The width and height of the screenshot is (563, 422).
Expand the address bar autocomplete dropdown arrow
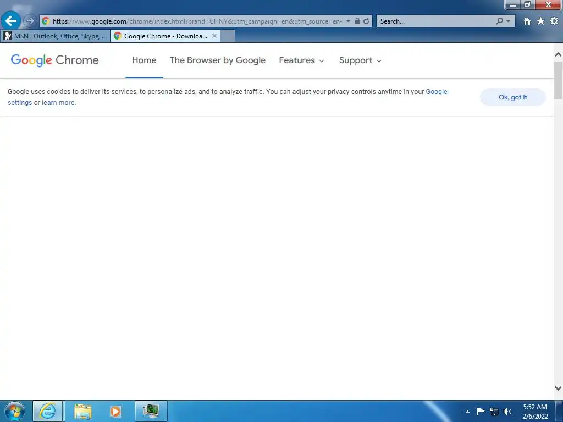point(348,21)
